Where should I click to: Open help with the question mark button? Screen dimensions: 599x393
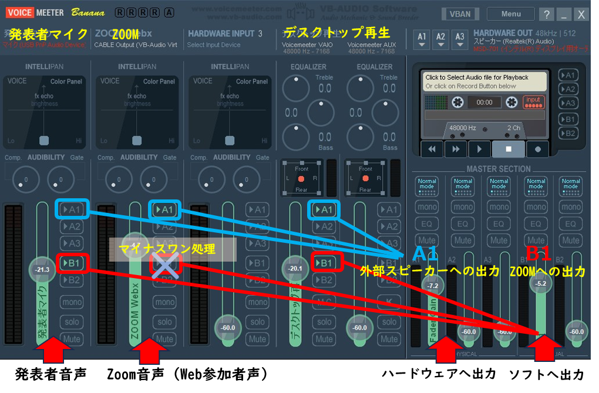(x=547, y=15)
